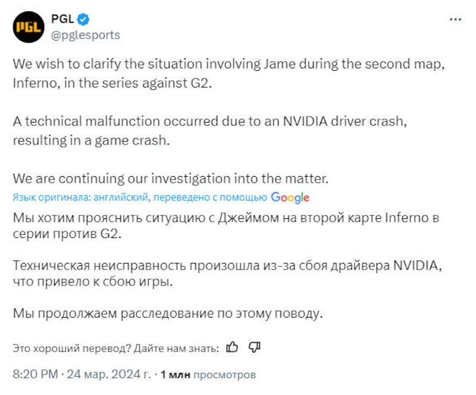Click the thumbs down translation icon
476x395 pixels.
254,347
